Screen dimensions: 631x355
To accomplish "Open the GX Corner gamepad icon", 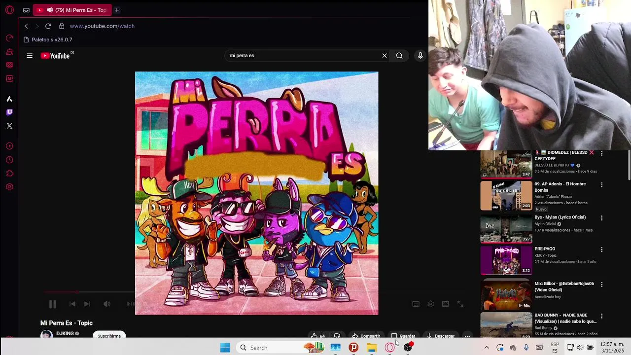I will [x=26, y=10].
